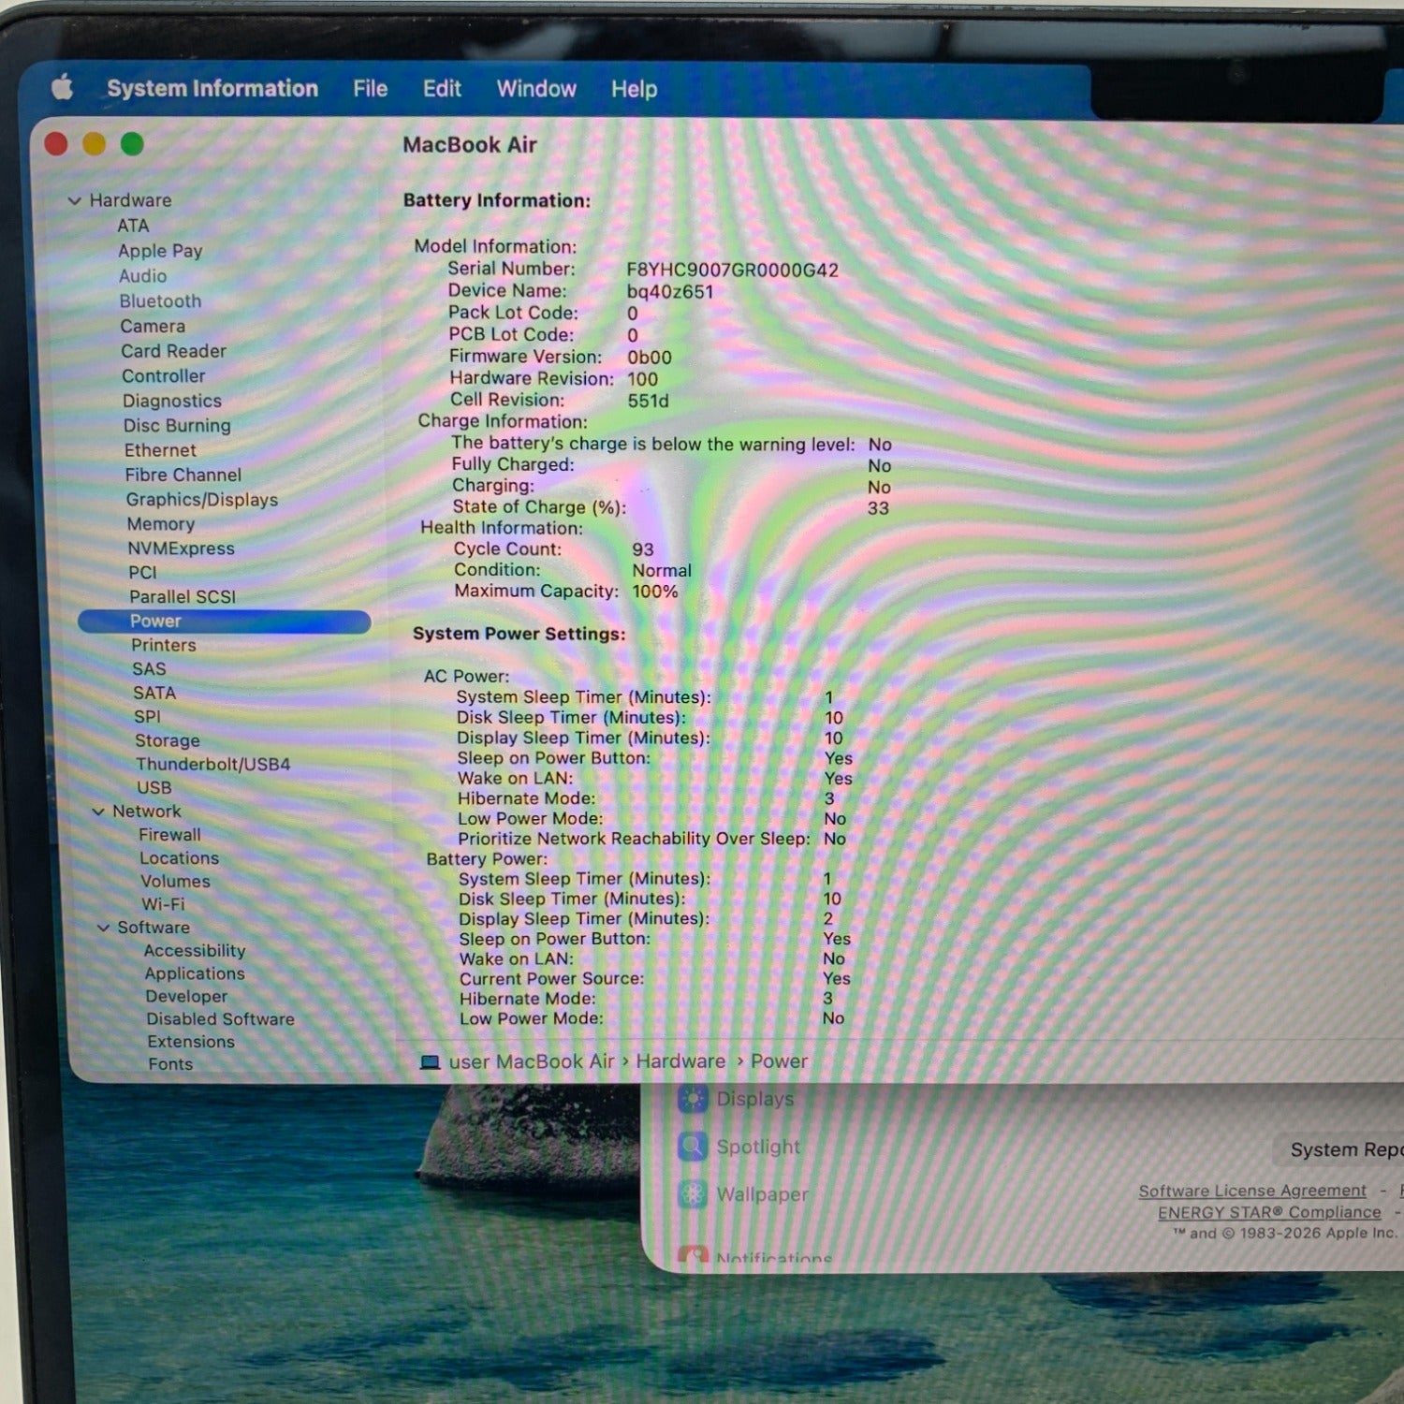The height and width of the screenshot is (1404, 1404).
Task: Select Wi-Fi under Network
Action: pyautogui.click(x=163, y=904)
